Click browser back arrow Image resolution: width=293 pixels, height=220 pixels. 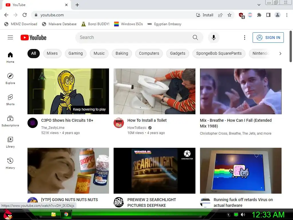click(x=6, y=15)
